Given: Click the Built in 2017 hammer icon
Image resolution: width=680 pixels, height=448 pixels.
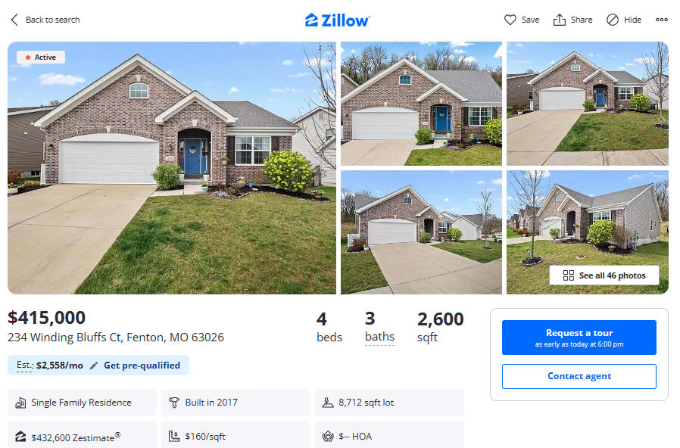Looking at the screenshot, I should (x=174, y=403).
